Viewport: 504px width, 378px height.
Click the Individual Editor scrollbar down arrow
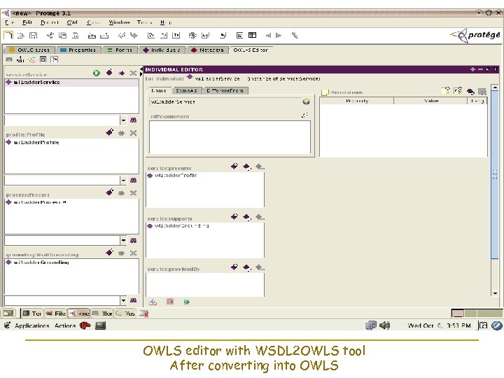click(x=495, y=293)
